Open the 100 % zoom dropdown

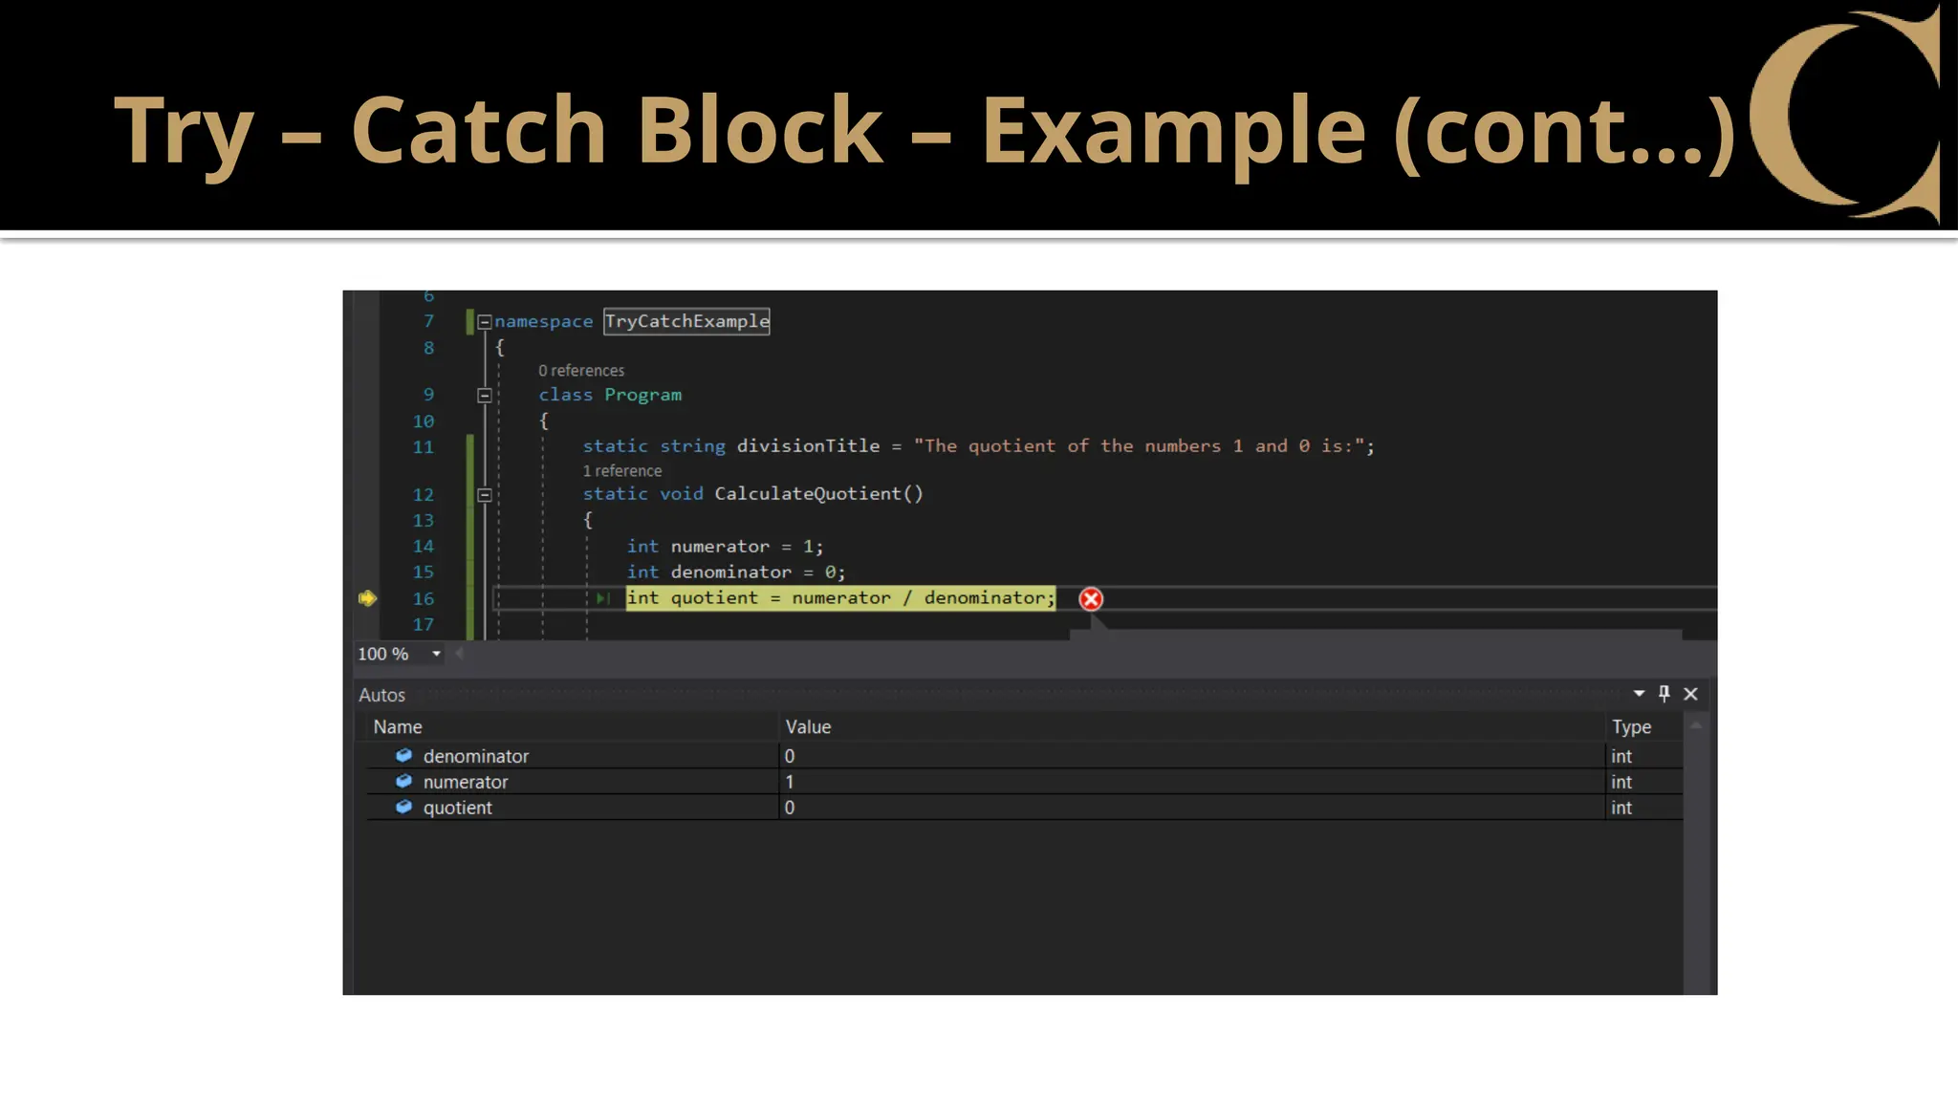pos(436,654)
